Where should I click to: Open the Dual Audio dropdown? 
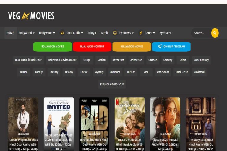[x=75, y=33]
